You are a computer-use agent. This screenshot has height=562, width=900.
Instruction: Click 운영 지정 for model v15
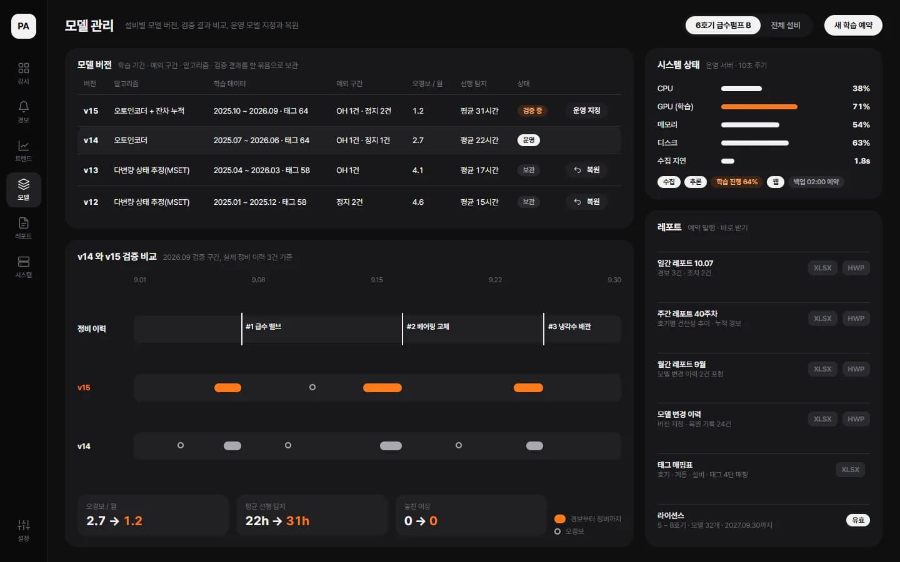click(586, 111)
